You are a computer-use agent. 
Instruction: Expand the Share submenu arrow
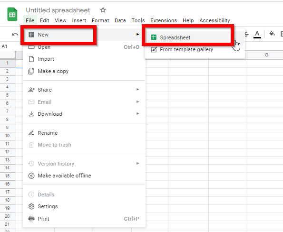click(138, 89)
